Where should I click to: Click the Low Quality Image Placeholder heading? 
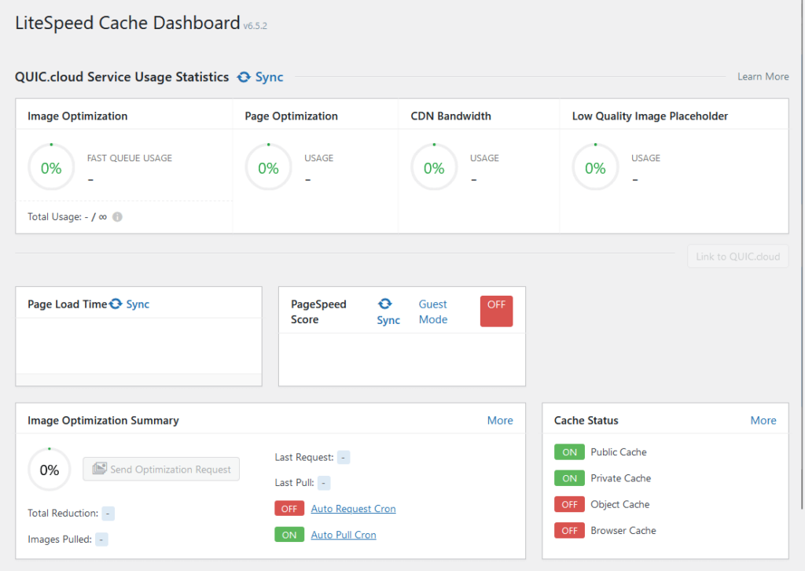[650, 116]
